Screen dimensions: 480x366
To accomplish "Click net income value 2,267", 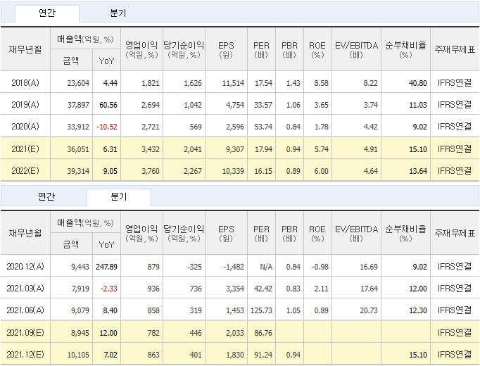I will tap(193, 171).
